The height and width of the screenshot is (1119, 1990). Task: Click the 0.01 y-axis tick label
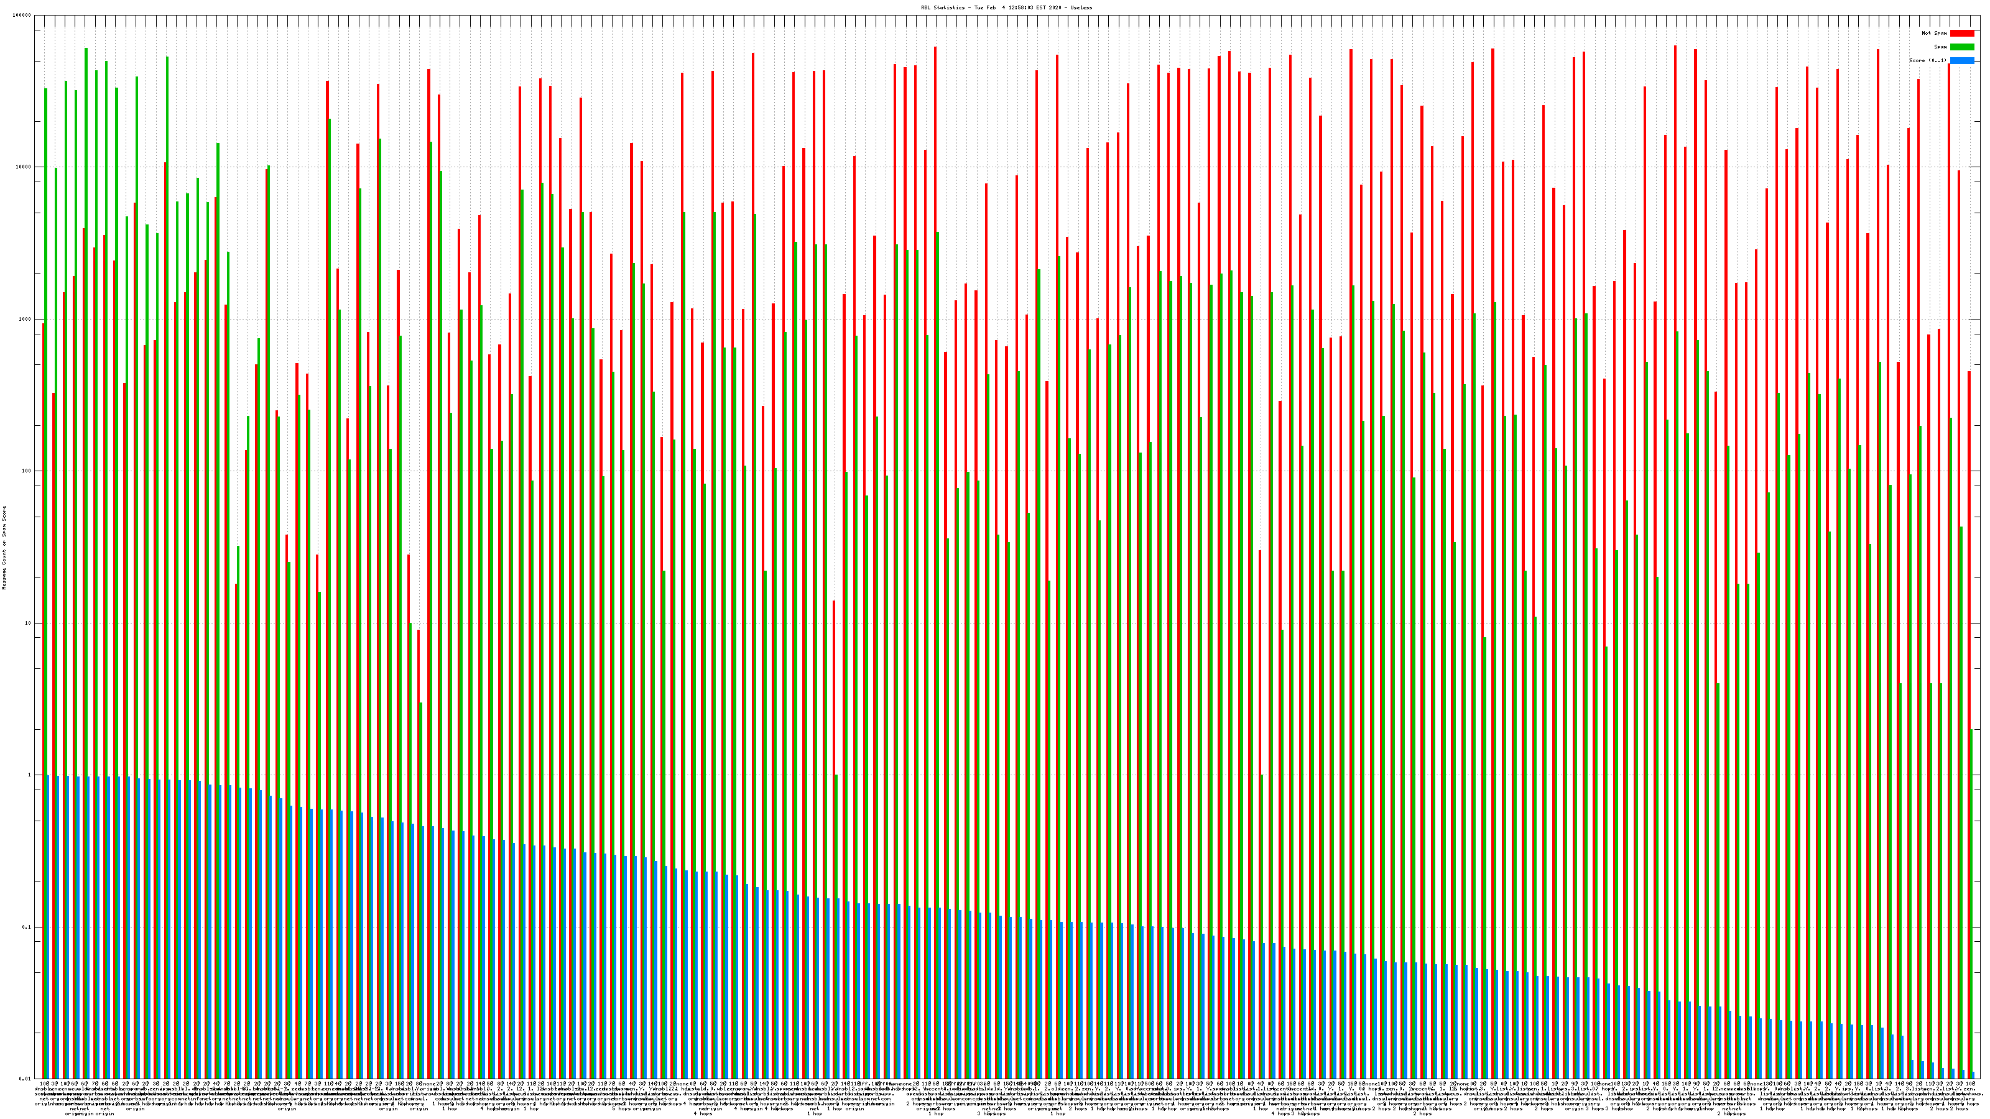point(25,1079)
